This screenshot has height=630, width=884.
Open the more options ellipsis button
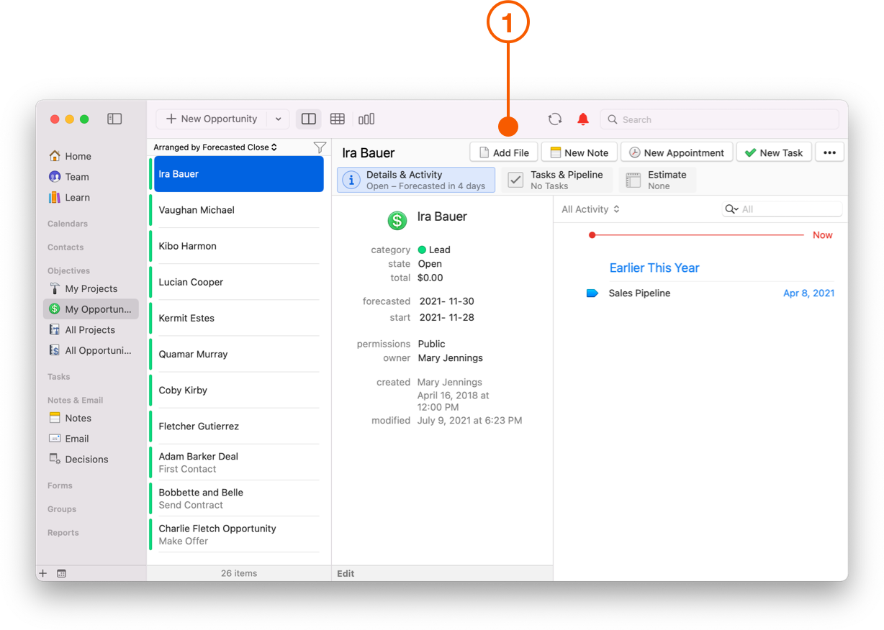829,152
